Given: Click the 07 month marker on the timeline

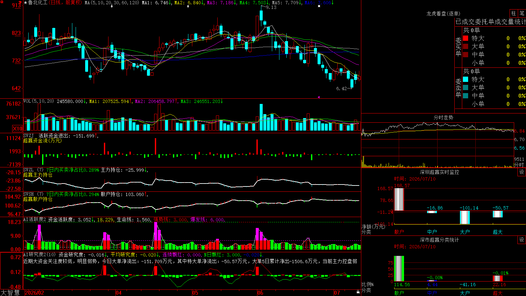Looking at the screenshot, I should point(337,293).
